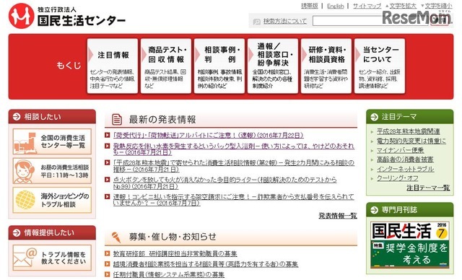This screenshot has height=280, width=462.
Task: Open 任期付職員(情報システム系業務)の募集 link
Action: (169, 274)
